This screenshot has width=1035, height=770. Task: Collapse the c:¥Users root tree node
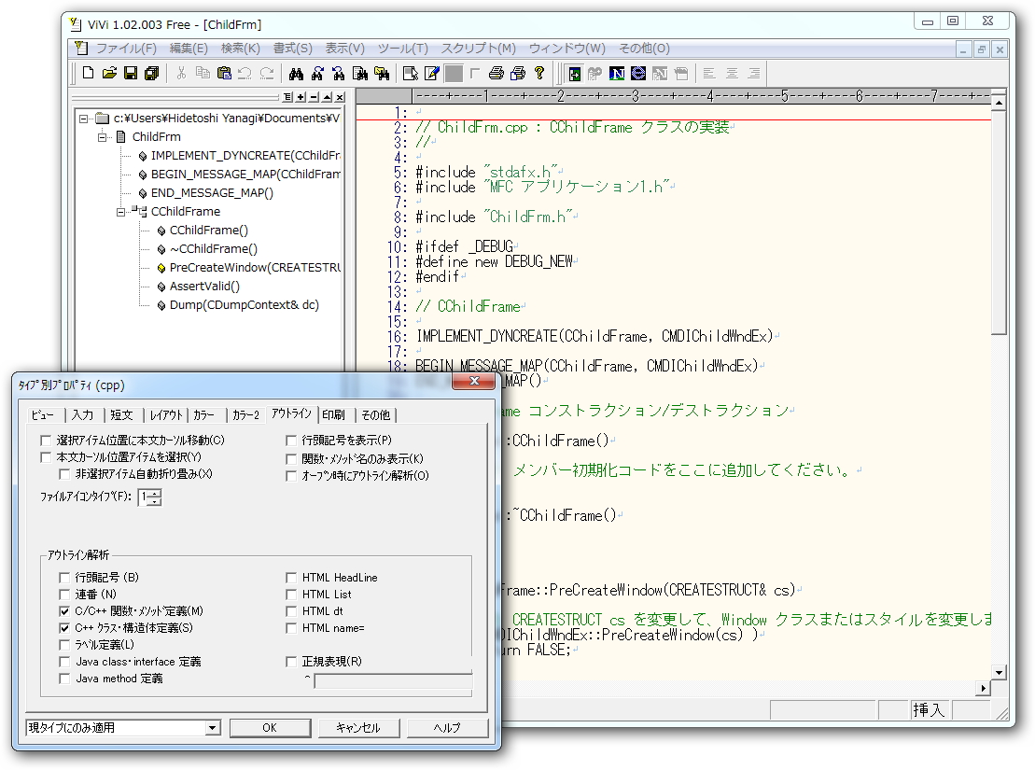(x=83, y=119)
